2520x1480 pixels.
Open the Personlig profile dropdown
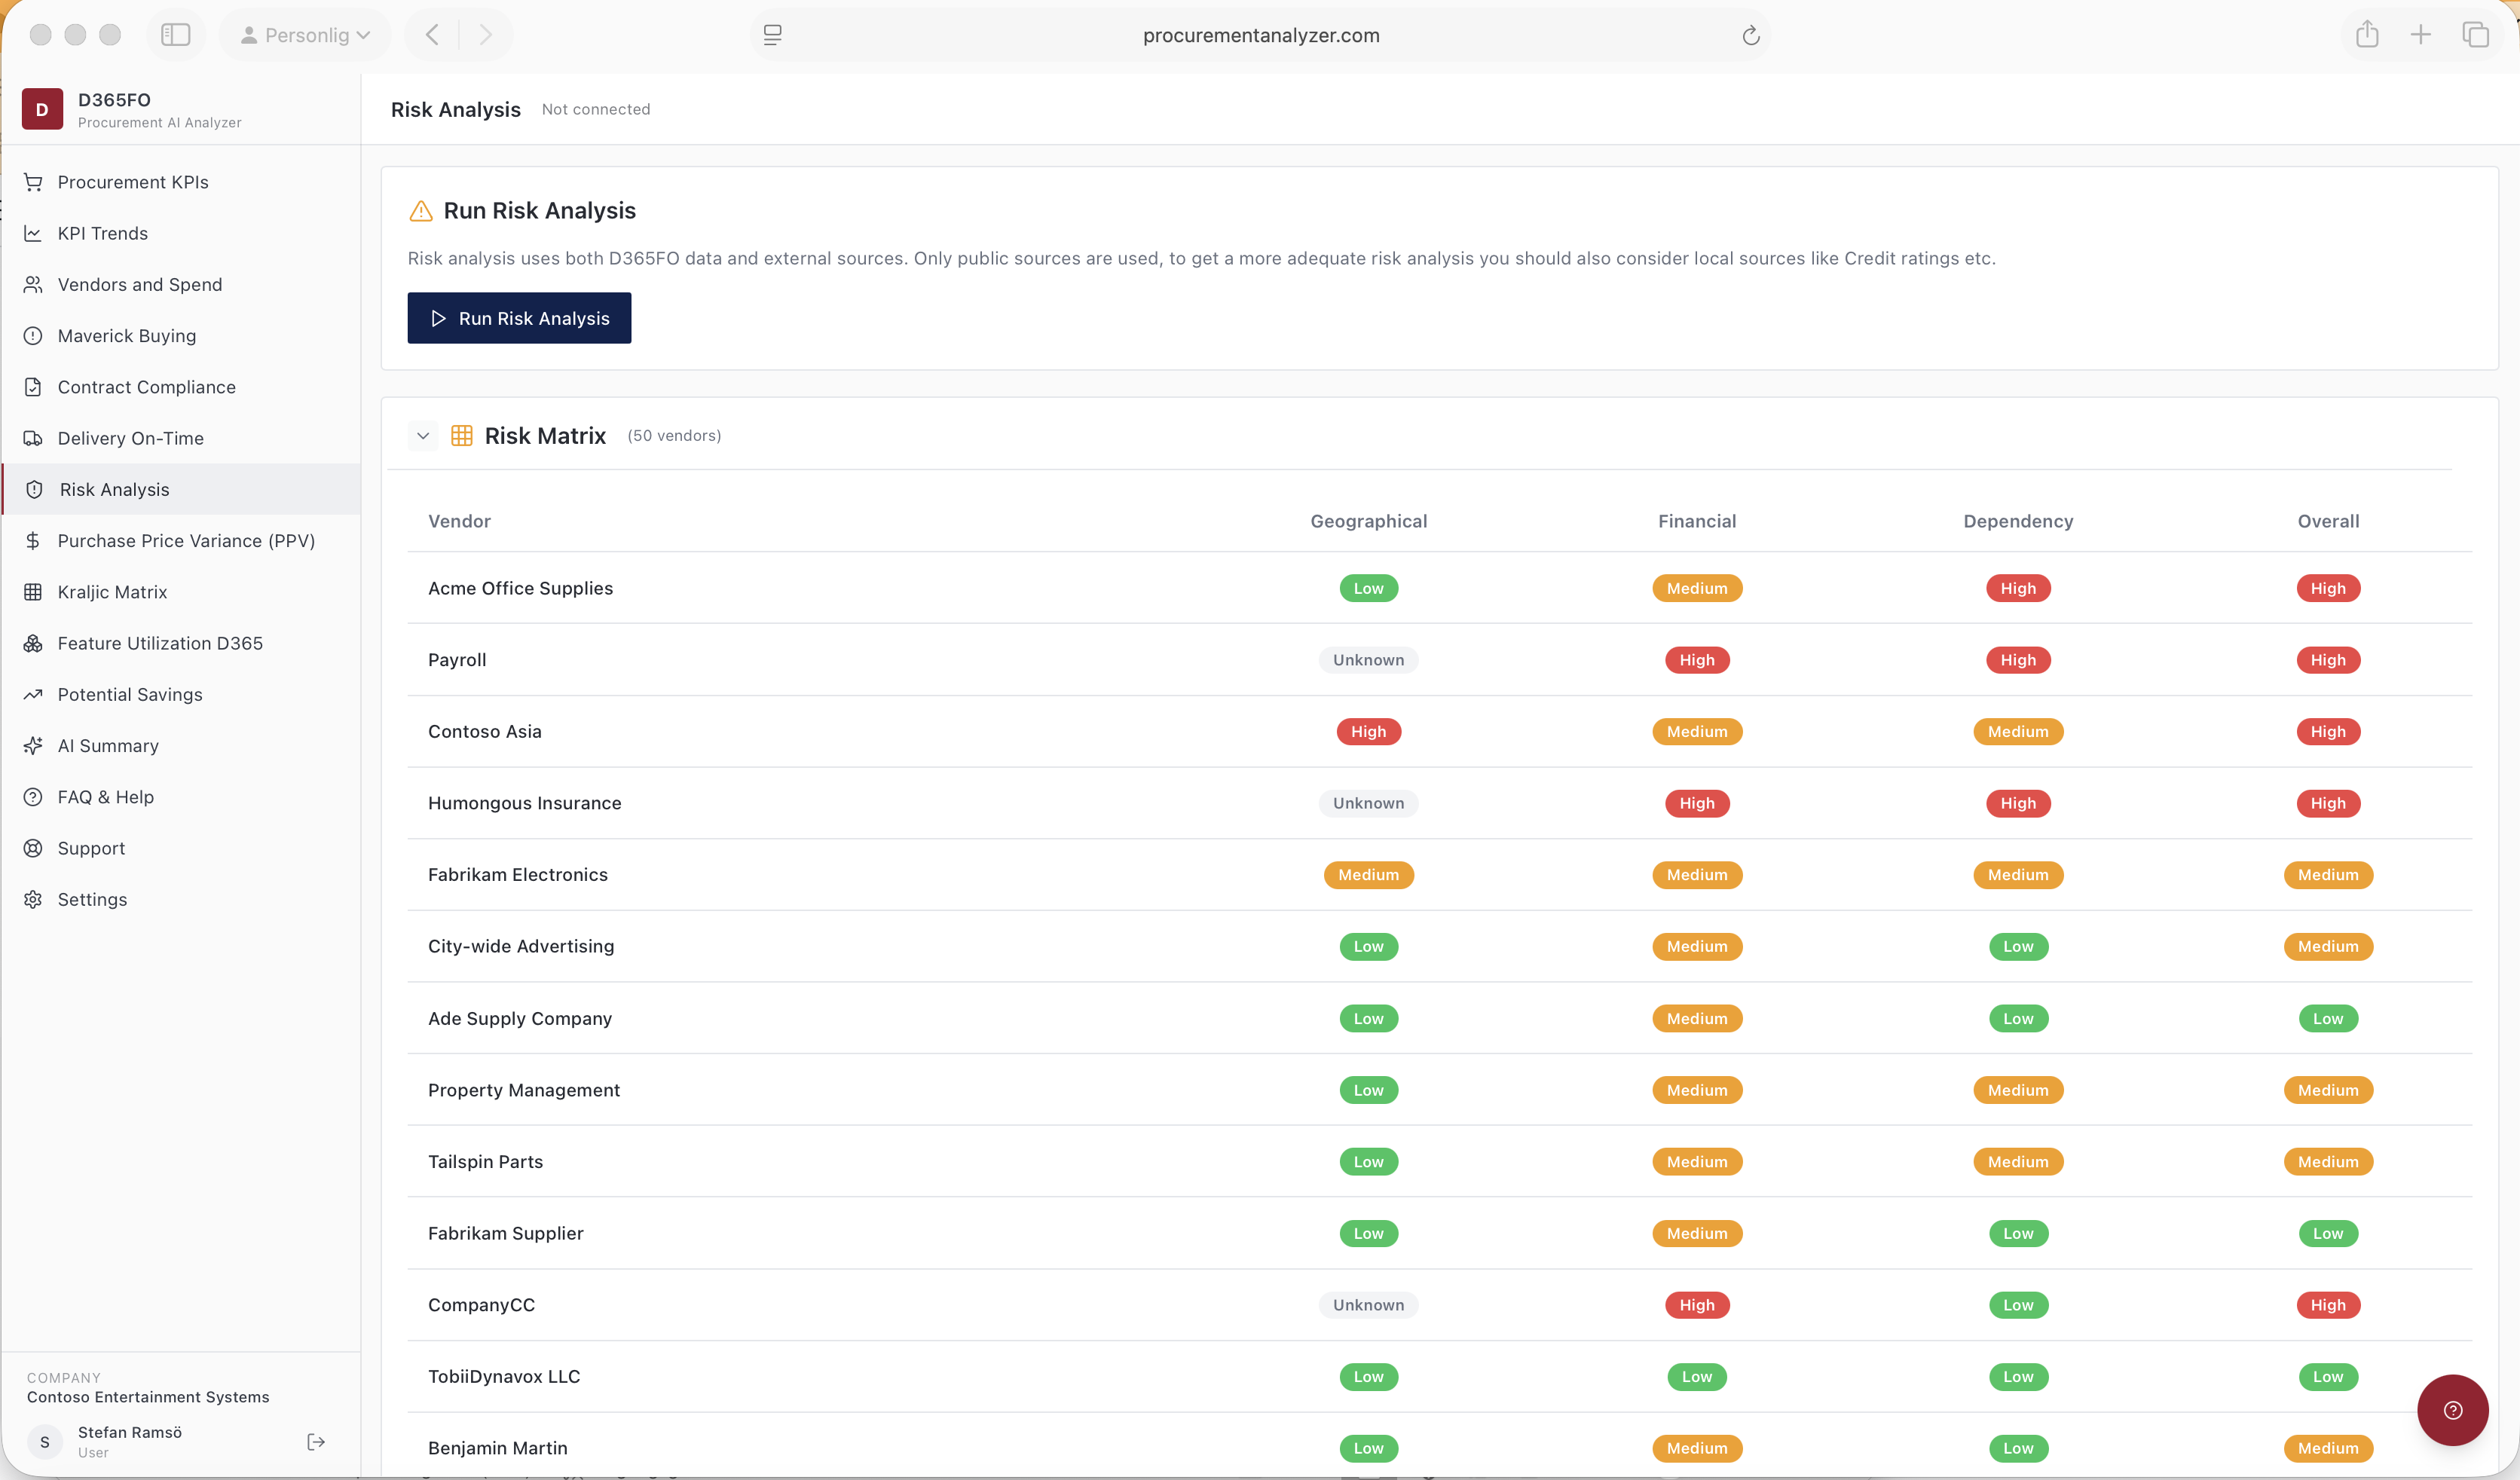pyautogui.click(x=305, y=35)
